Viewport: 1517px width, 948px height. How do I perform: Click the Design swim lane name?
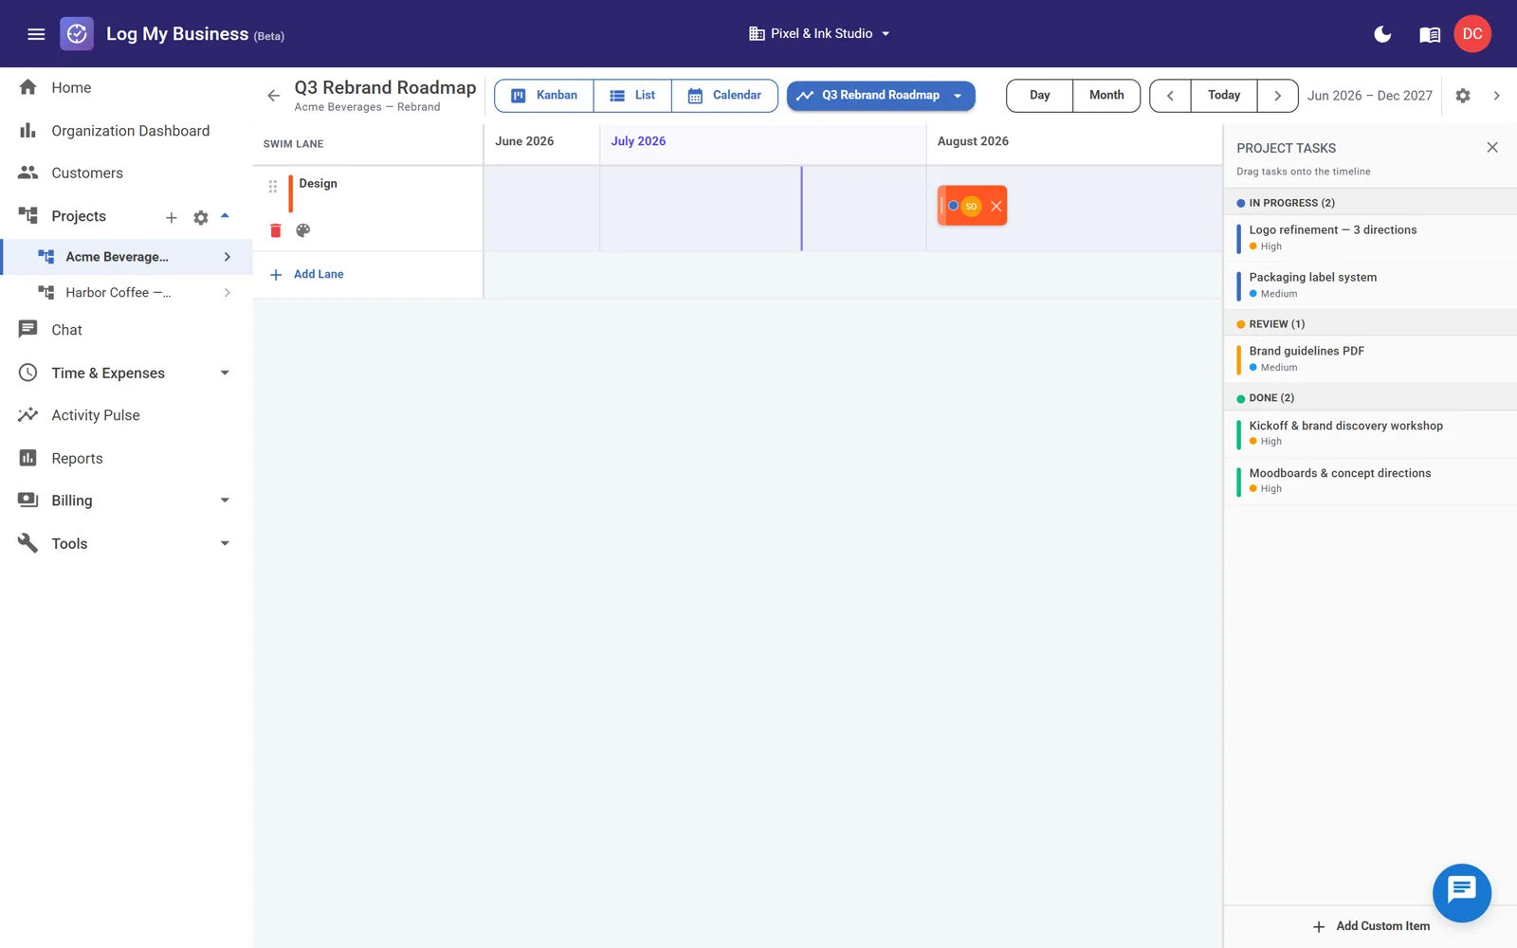tap(319, 184)
